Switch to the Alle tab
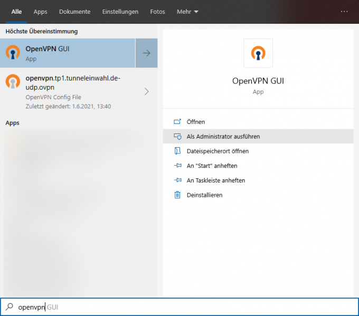Image resolution: width=359 pixels, height=316 pixels. pyautogui.click(x=16, y=12)
